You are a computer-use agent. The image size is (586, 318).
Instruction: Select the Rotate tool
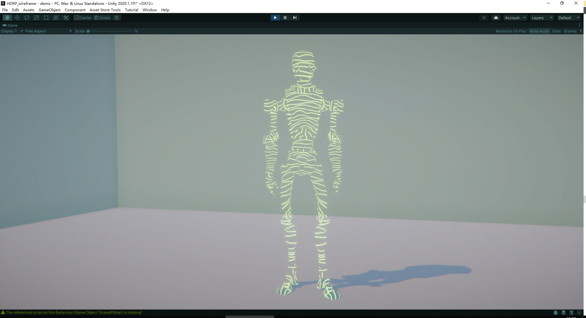pyautogui.click(x=26, y=18)
